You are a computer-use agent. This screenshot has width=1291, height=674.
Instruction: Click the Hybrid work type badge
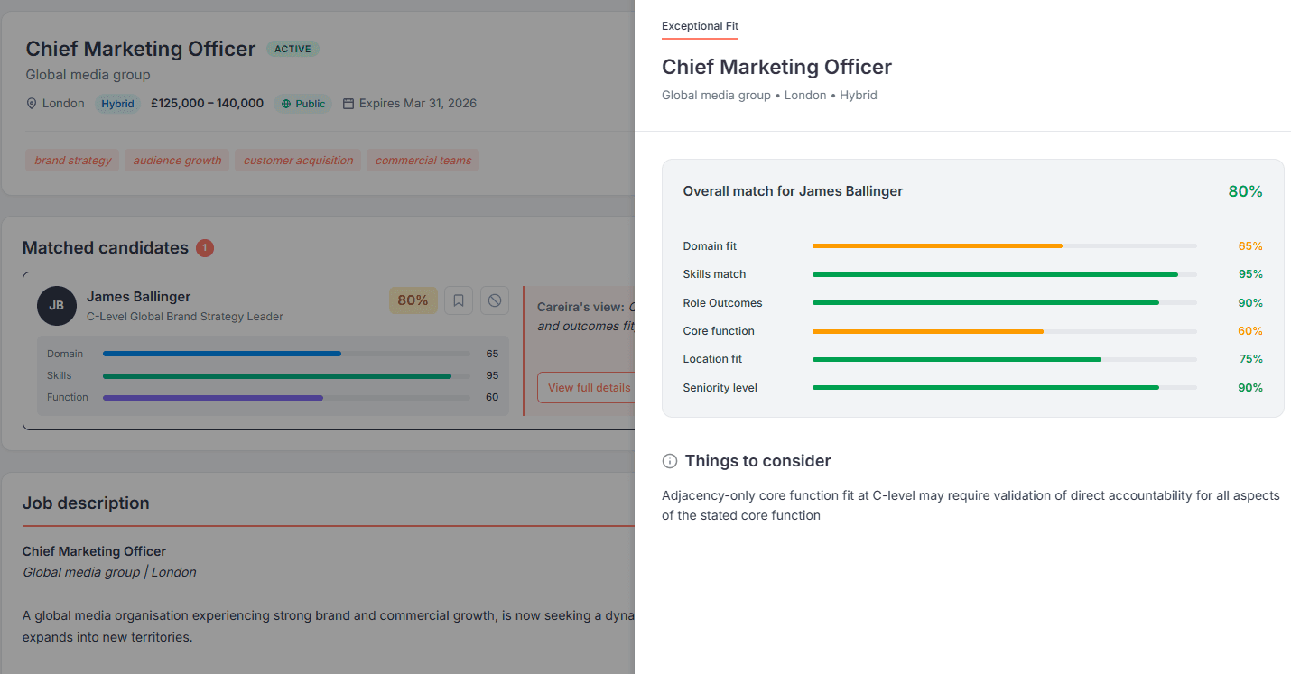(x=117, y=104)
